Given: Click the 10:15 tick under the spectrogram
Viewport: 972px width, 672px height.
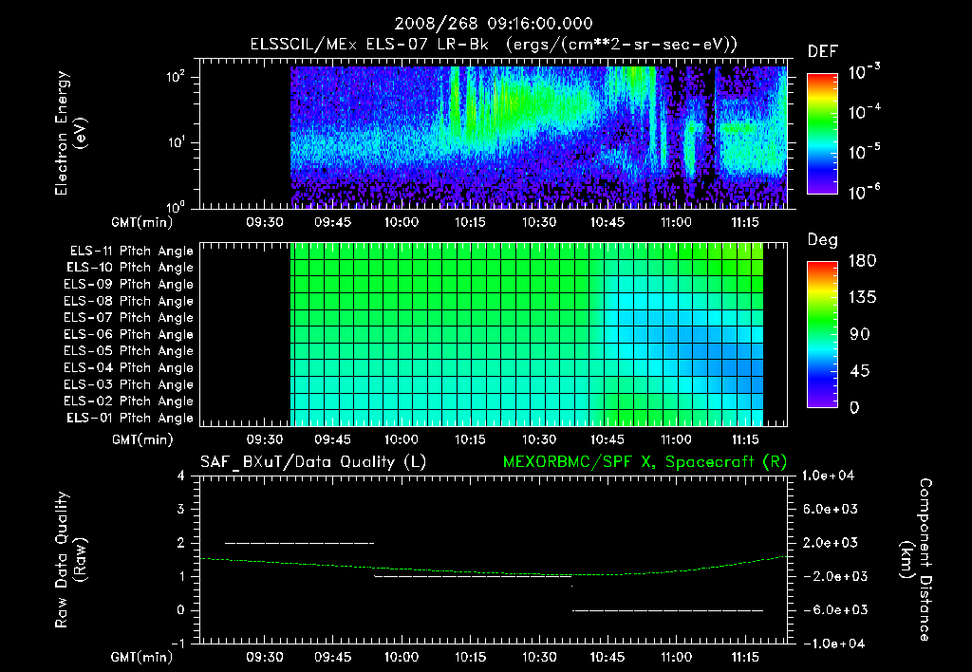Looking at the screenshot, I should 470,222.
